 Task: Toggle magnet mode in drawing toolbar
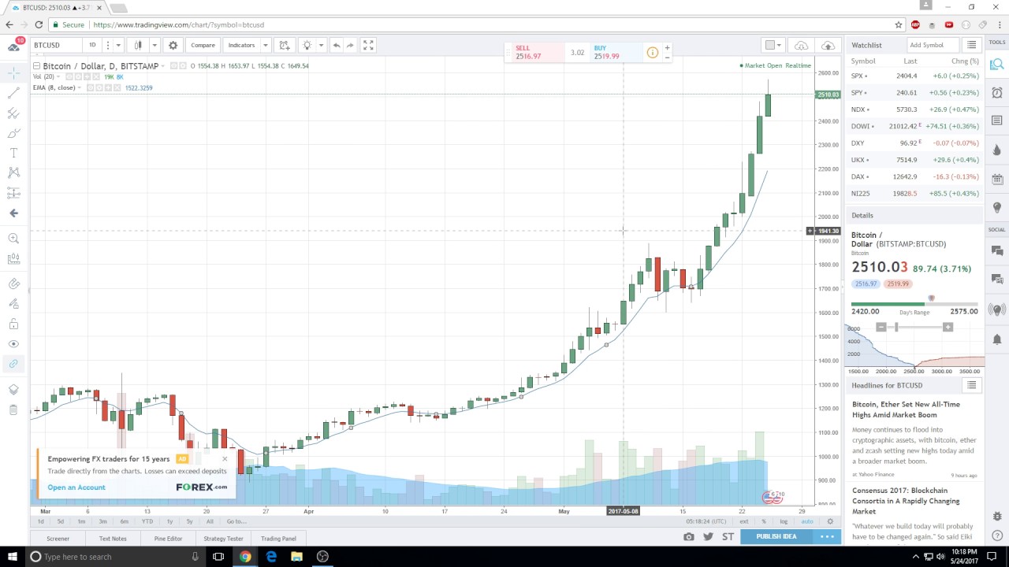click(13, 283)
